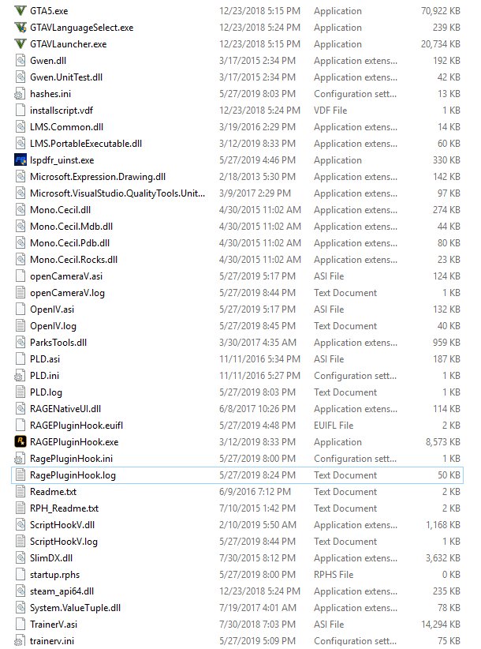The image size is (481, 649).
Task: Click date 7/30/2018 7:03 PM
Action: (x=257, y=625)
